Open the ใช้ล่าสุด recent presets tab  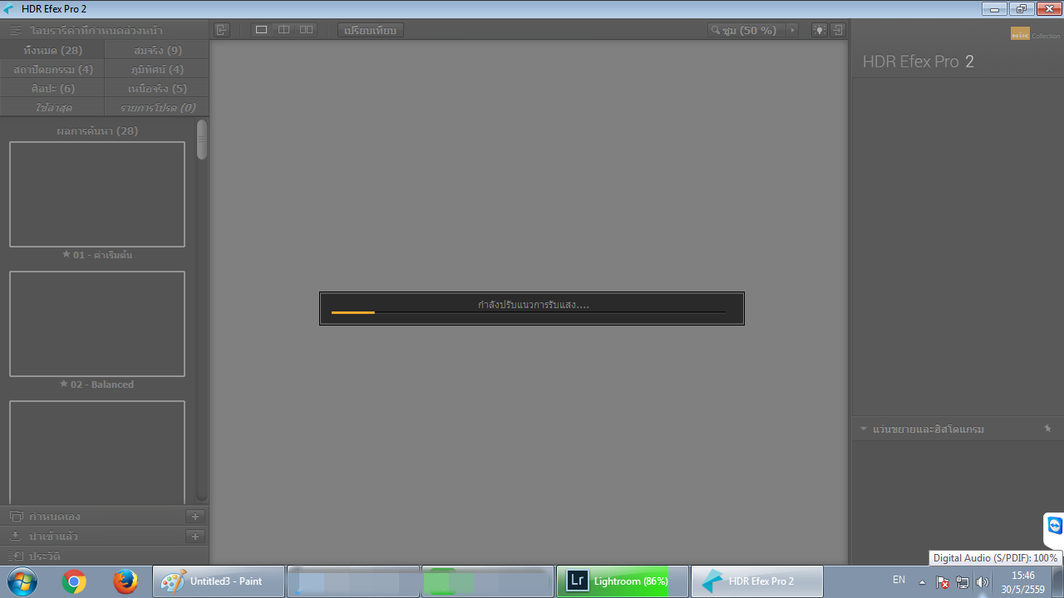pyautogui.click(x=52, y=107)
